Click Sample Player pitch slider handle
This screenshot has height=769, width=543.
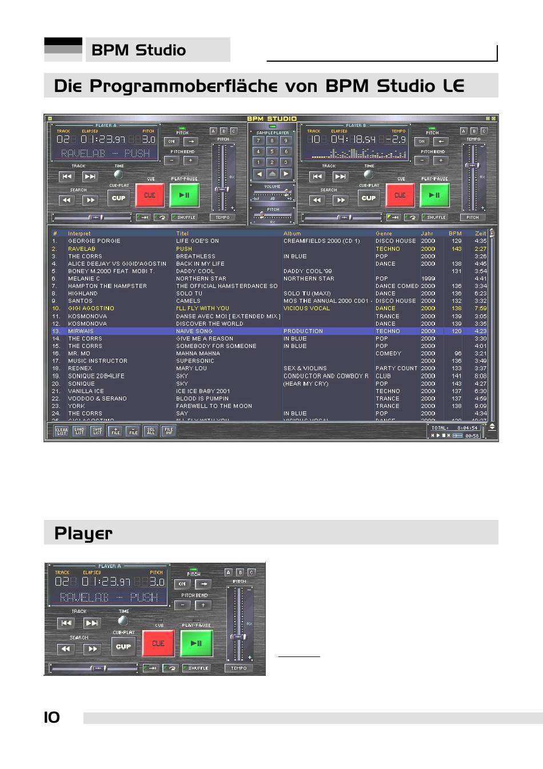[262, 216]
